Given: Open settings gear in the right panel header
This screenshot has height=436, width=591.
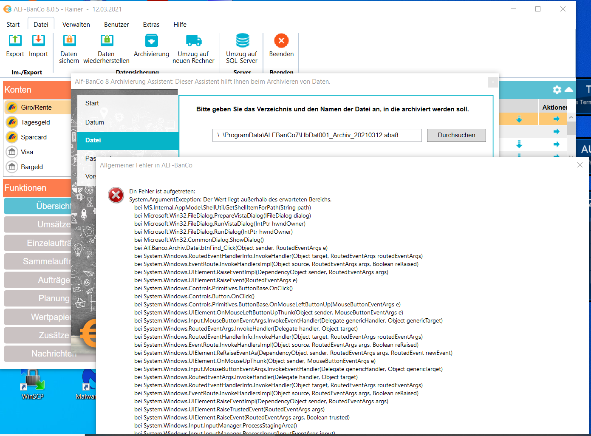Looking at the screenshot, I should [x=557, y=90].
